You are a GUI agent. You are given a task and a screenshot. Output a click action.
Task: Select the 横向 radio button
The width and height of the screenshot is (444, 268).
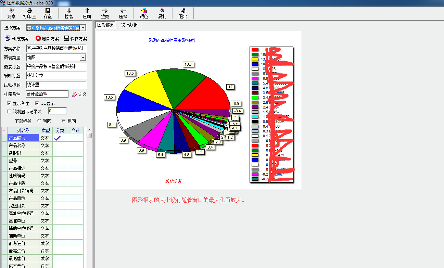click(x=39, y=121)
